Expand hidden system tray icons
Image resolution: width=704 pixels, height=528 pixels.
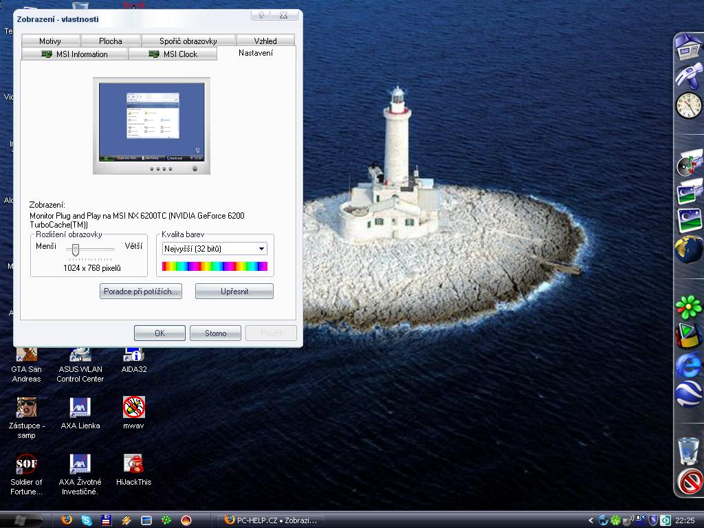[591, 520]
